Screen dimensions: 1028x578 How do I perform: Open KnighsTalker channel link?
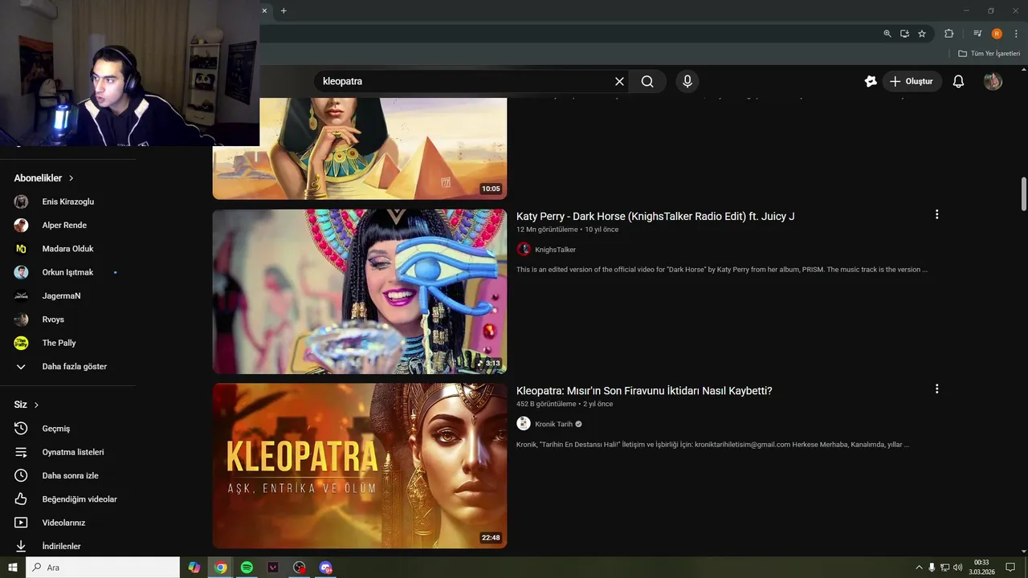[x=555, y=250]
